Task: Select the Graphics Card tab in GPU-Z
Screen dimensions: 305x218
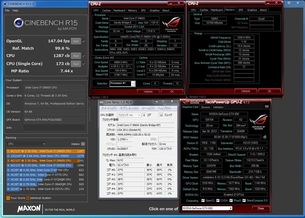Action: (x=190, y=107)
